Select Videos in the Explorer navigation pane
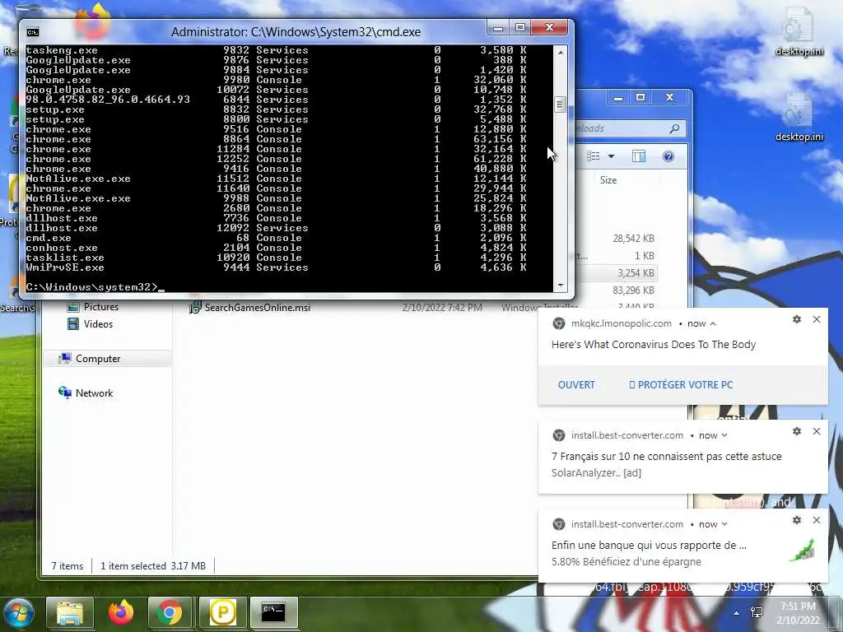 pyautogui.click(x=98, y=324)
